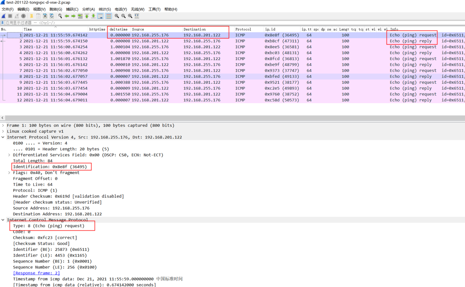Click the find packet magnifier icon
Screen dimensions: 465x287
tap(60, 16)
